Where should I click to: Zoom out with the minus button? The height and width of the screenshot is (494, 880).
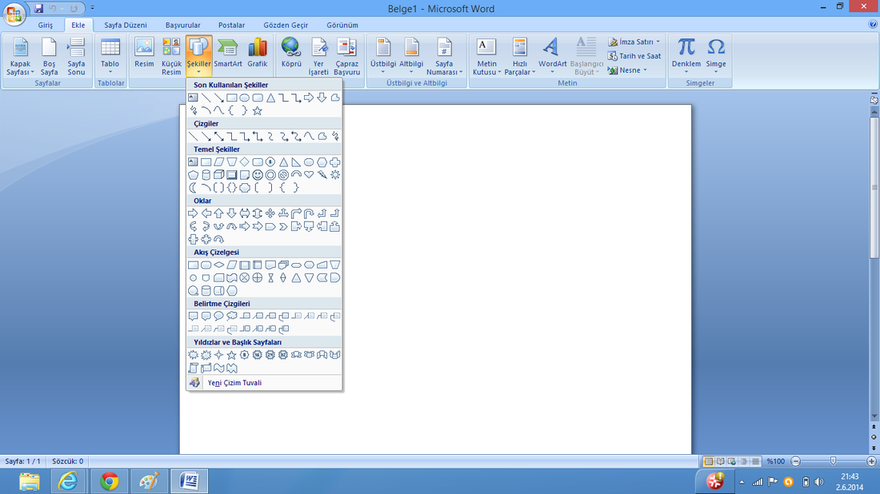[x=796, y=461]
